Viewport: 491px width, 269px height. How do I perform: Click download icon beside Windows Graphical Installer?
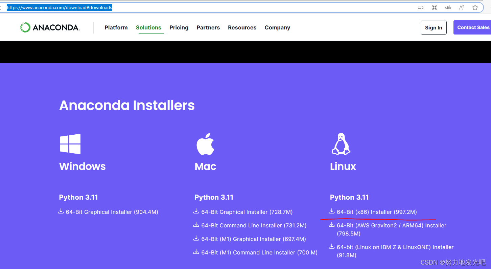(61, 211)
